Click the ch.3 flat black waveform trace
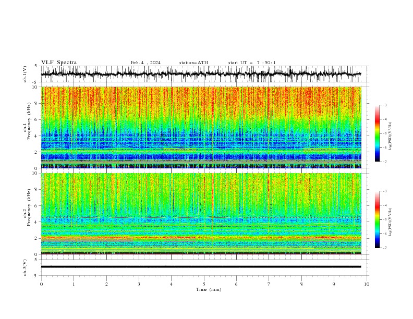Viewport: 413px width, 319px height. point(201,267)
